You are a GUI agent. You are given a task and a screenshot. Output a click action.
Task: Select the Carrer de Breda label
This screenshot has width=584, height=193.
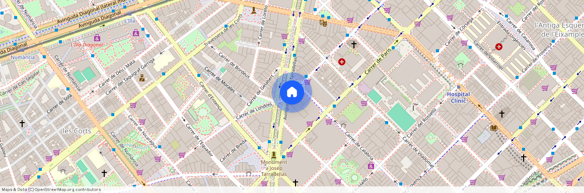tap(234, 150)
